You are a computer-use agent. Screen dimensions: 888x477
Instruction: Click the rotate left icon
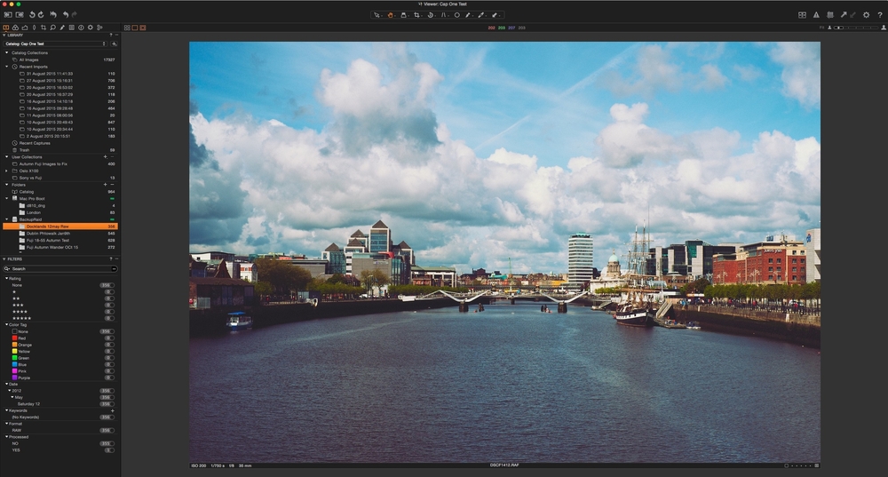(33, 15)
